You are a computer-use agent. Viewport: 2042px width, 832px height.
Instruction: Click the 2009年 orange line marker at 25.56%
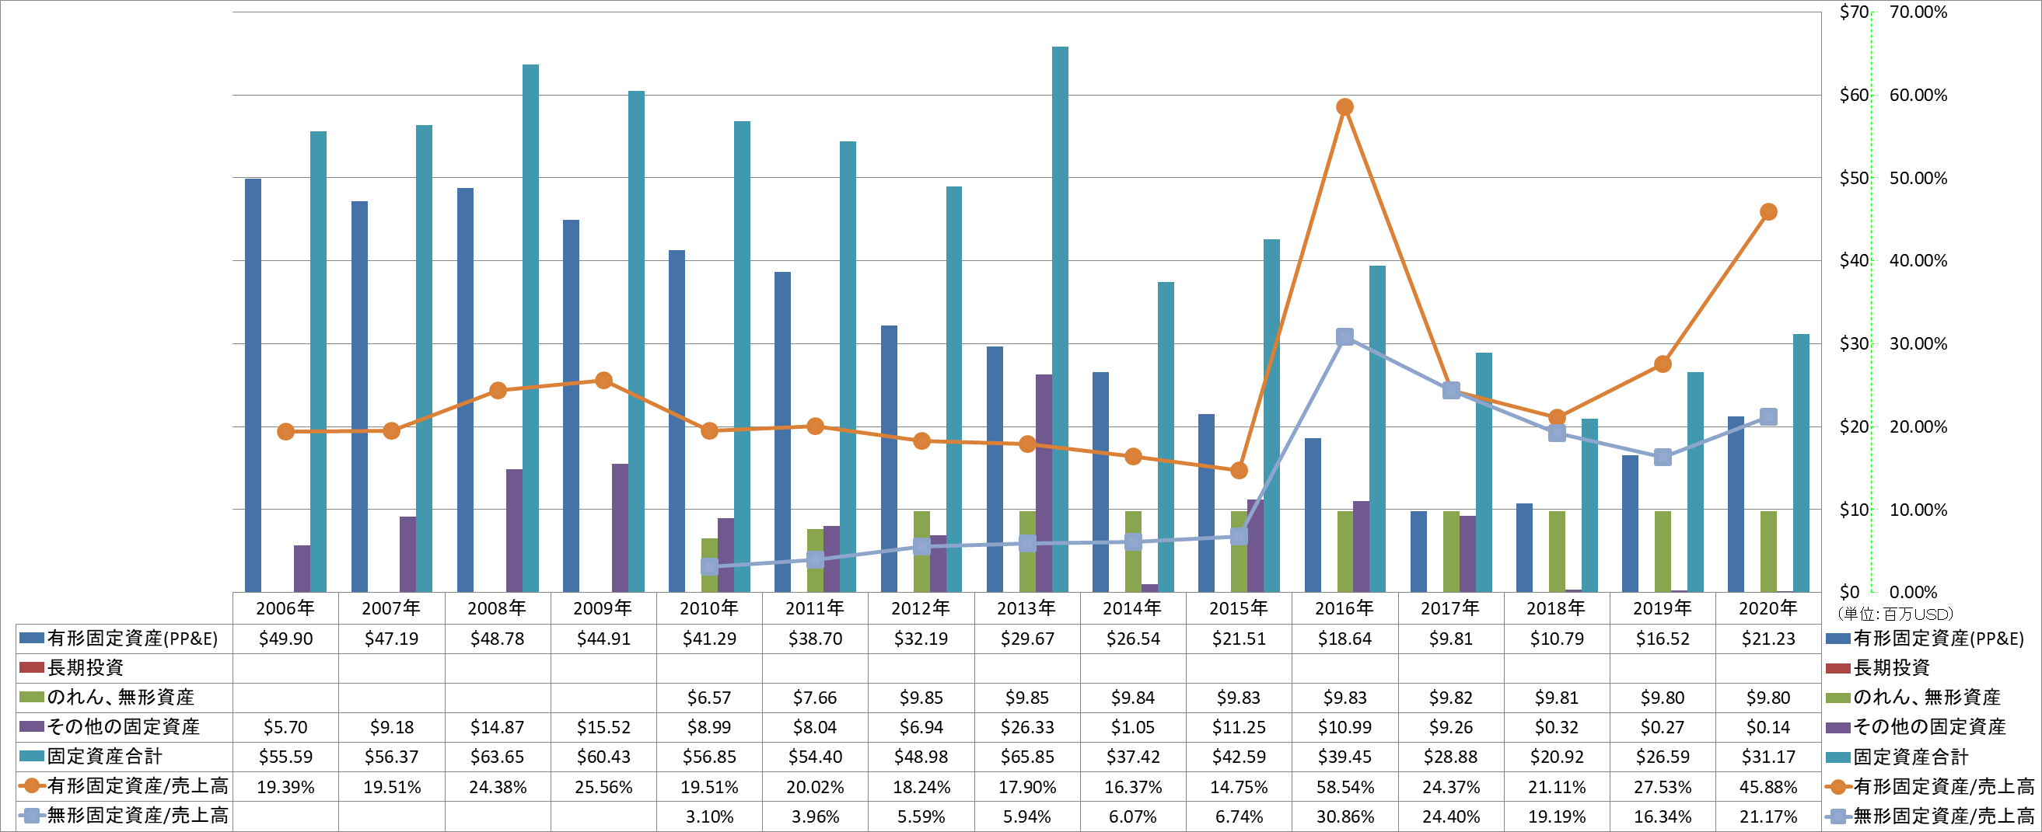[x=603, y=380]
